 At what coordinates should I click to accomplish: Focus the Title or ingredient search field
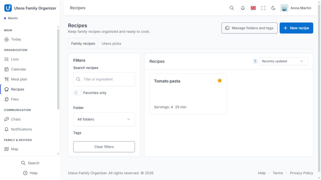[x=104, y=79]
